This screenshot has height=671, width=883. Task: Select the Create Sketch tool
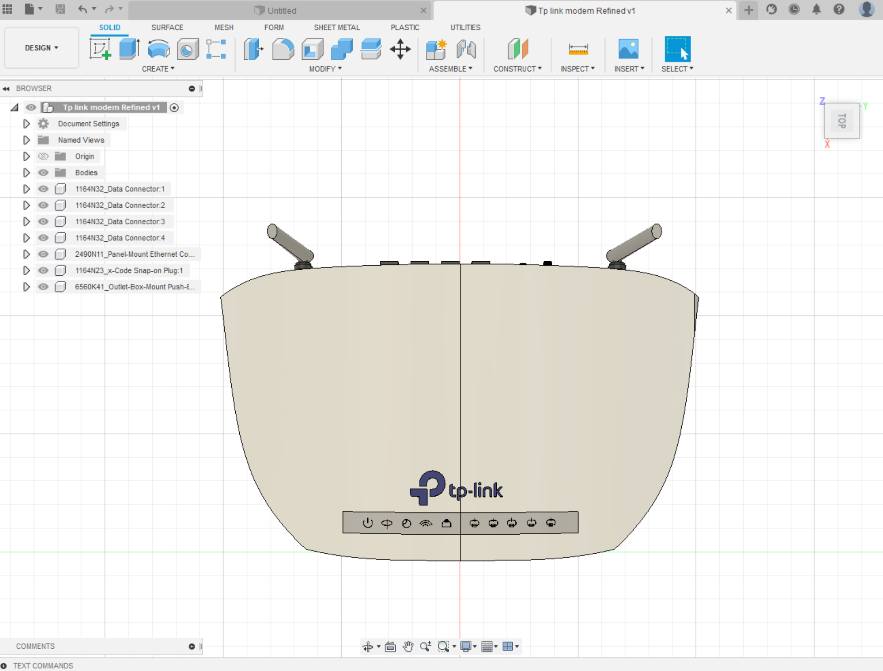(100, 49)
